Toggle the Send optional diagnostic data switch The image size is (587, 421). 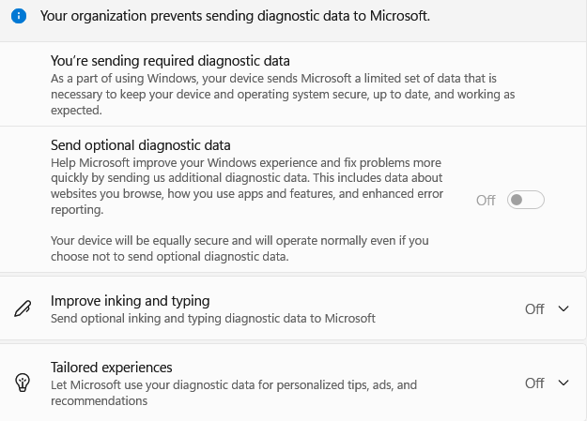coord(525,200)
